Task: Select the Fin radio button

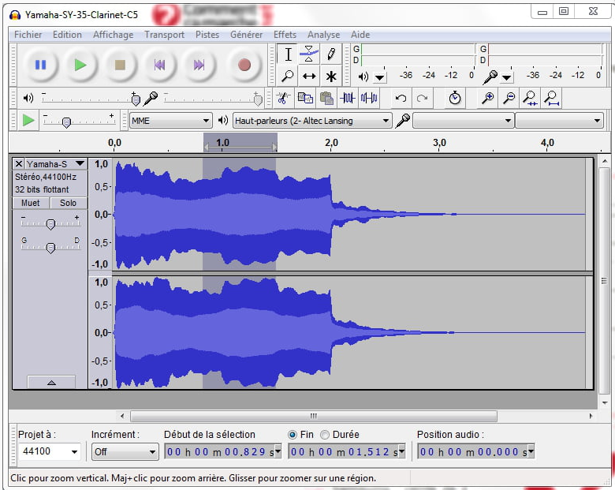Action: click(x=293, y=435)
